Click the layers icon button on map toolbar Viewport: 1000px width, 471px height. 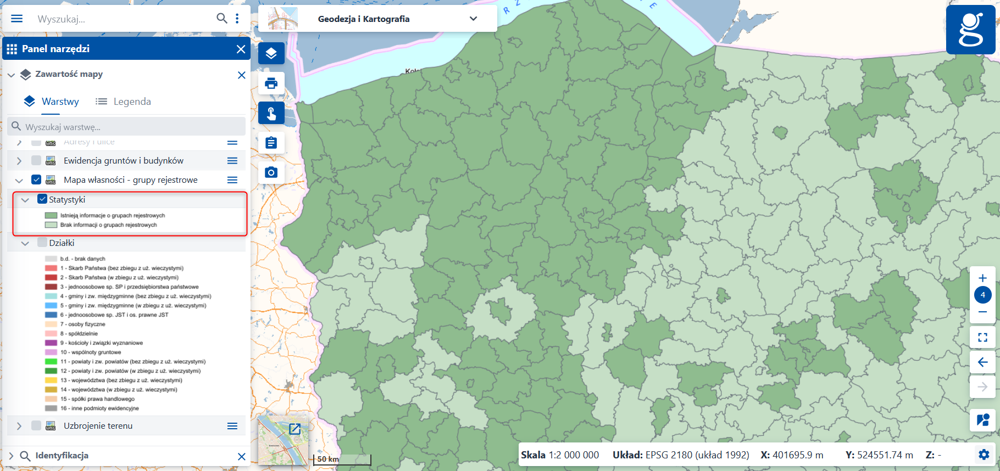coord(271,53)
